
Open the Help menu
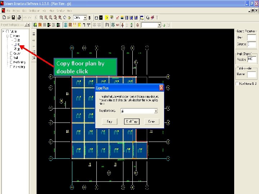click(69, 11)
